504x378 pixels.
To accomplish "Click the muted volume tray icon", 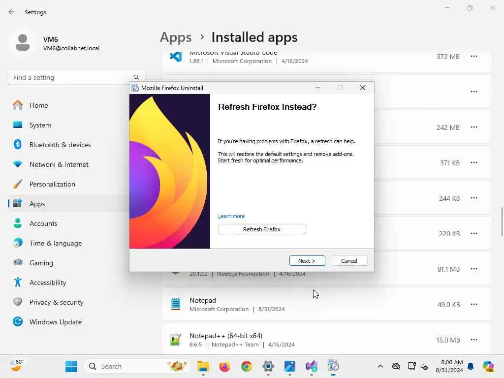I will pyautogui.click(x=424, y=366).
